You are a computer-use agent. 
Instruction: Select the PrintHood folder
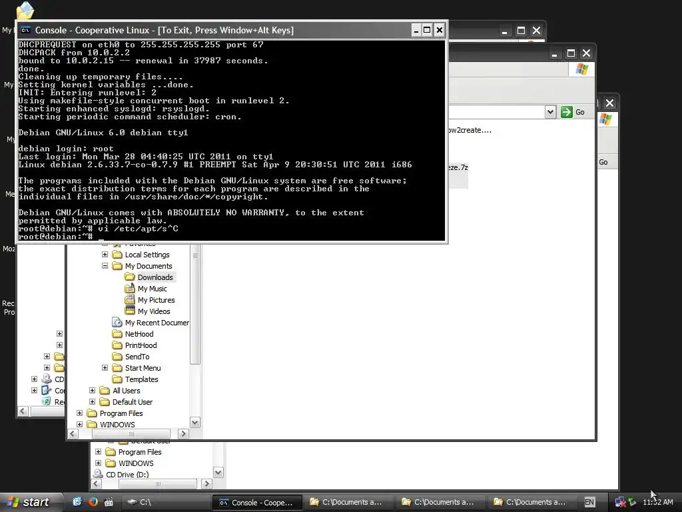tap(141, 345)
